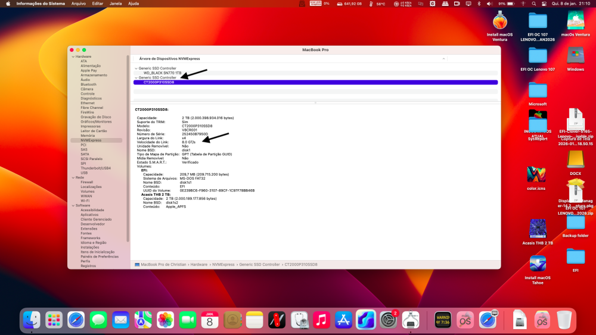Image resolution: width=596 pixels, height=335 pixels.
Task: Click NVMExpress in the bottom path bar
Action: pyautogui.click(x=223, y=265)
